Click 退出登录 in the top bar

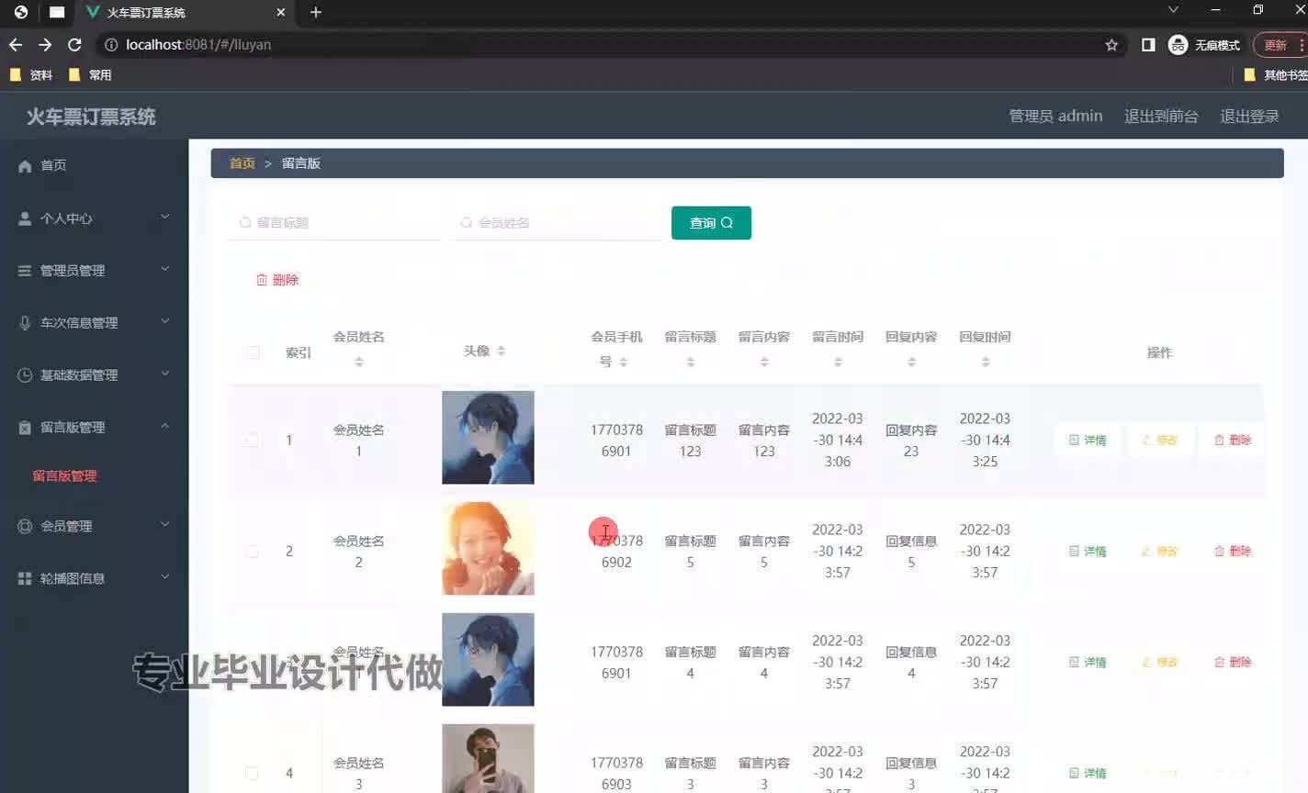pos(1249,116)
